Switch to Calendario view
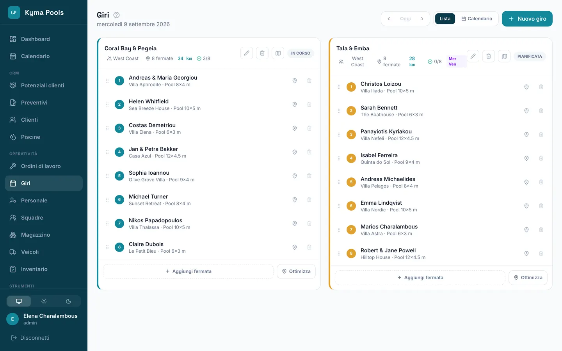The width and height of the screenshot is (562, 351). pyautogui.click(x=477, y=19)
